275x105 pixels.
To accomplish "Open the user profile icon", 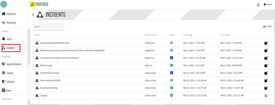I will [x=258, y=4].
